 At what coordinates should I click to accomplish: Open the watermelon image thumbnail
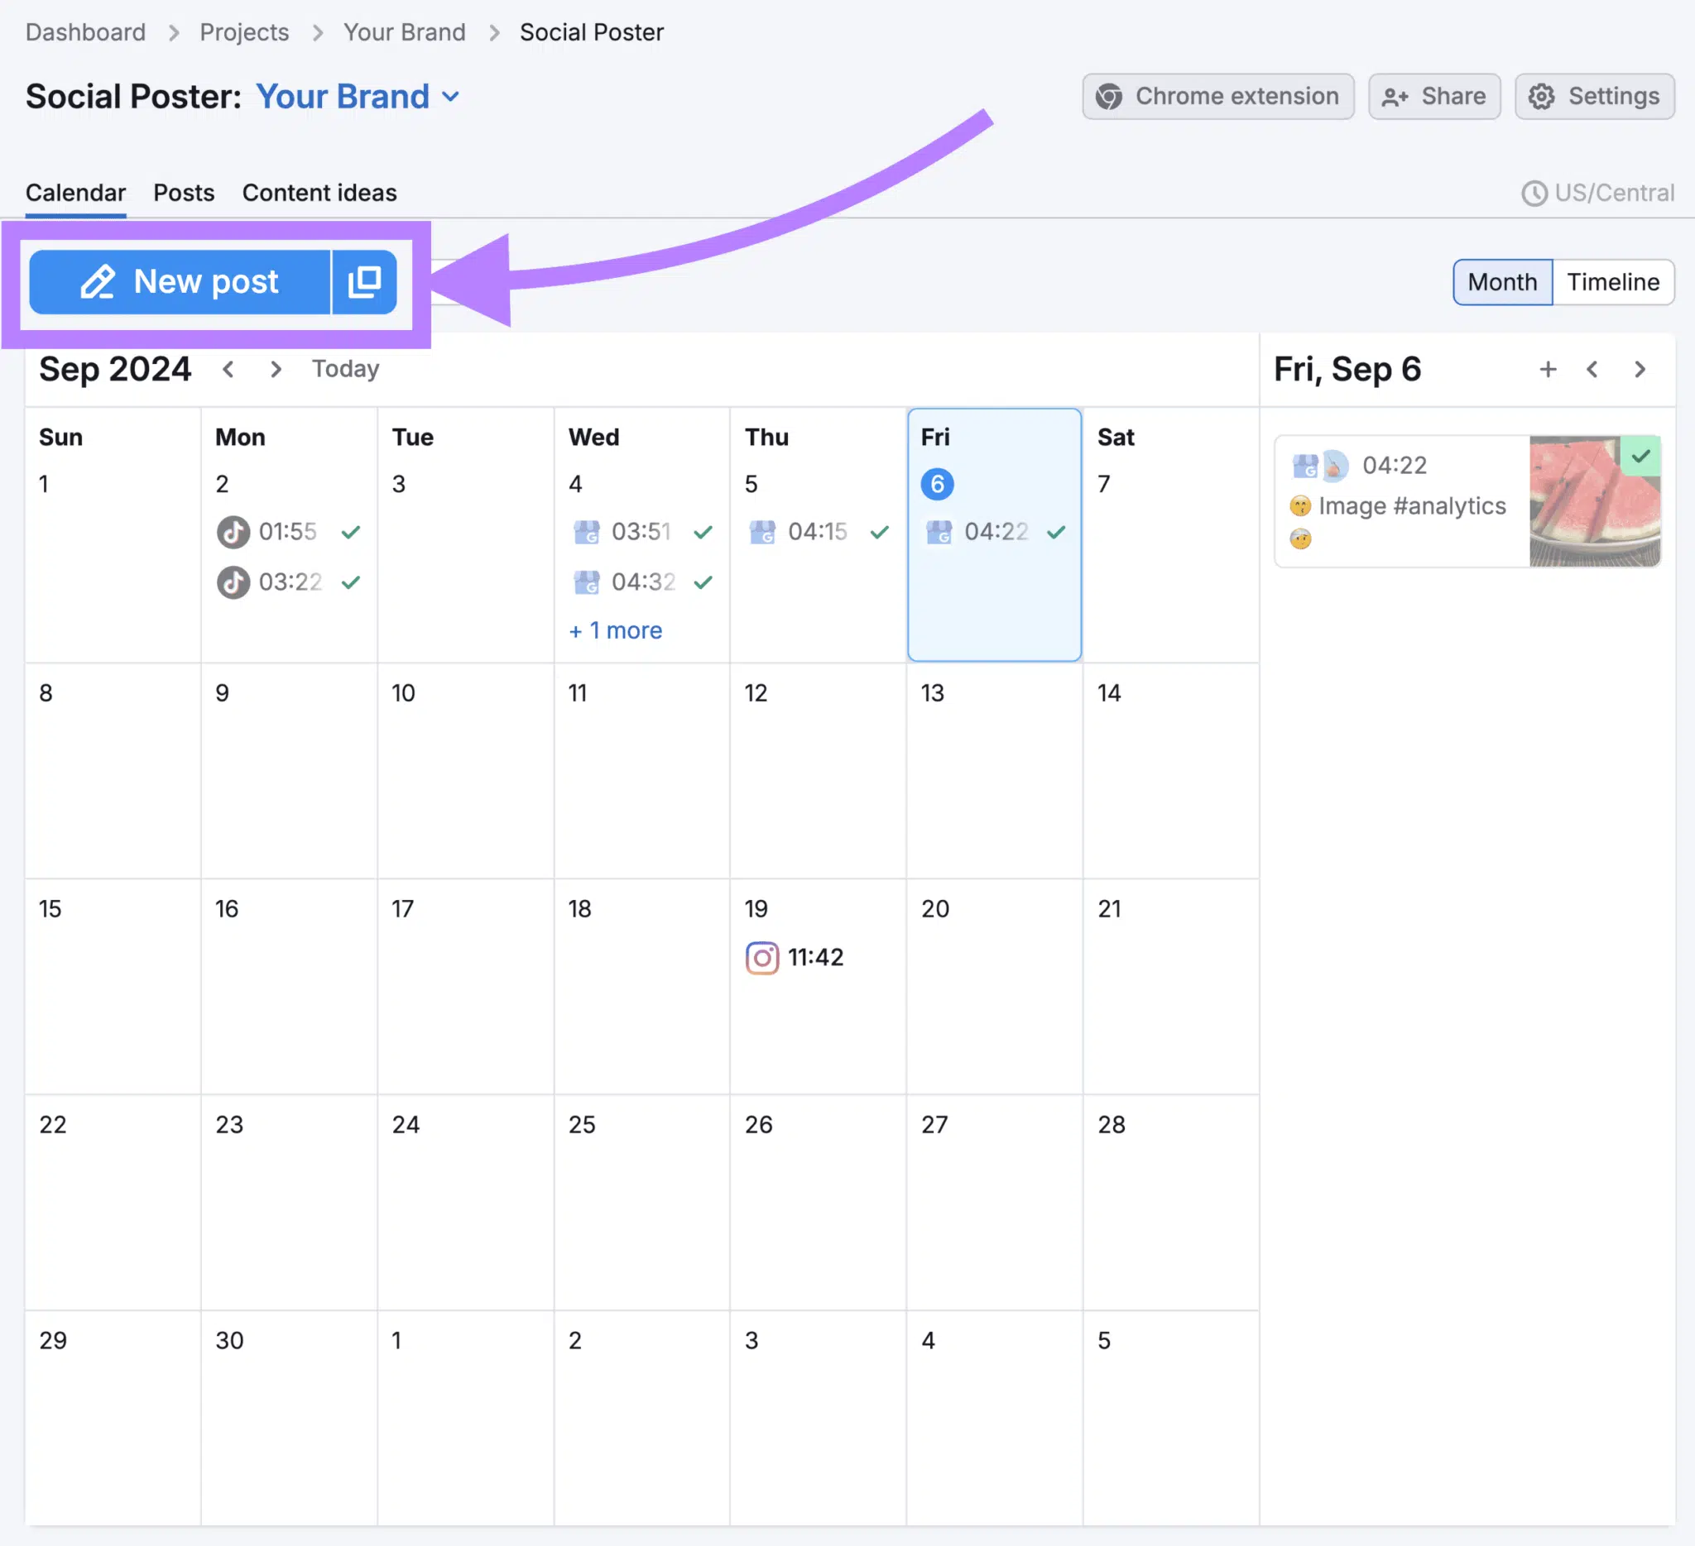1594,500
